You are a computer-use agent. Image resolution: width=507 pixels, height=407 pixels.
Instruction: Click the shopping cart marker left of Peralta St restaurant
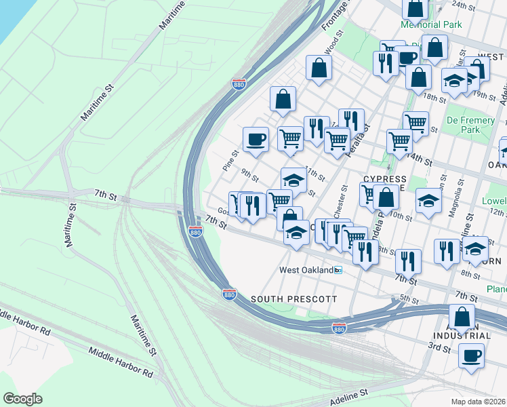click(338, 142)
